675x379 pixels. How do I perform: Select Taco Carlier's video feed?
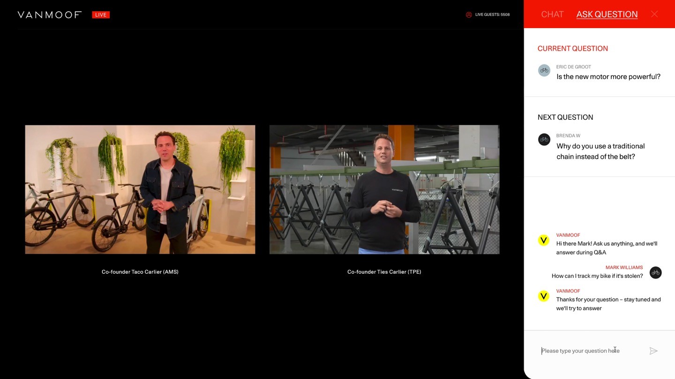(x=140, y=189)
